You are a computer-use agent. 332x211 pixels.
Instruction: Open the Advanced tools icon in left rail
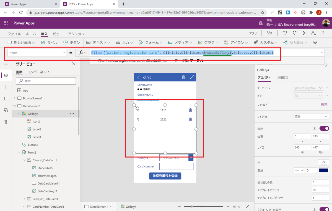point(6,122)
